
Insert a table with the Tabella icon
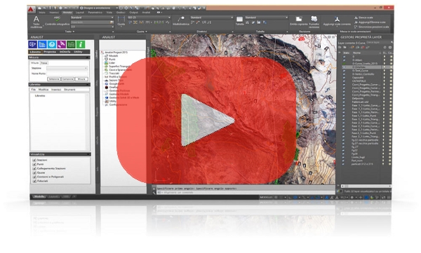tap(239, 20)
